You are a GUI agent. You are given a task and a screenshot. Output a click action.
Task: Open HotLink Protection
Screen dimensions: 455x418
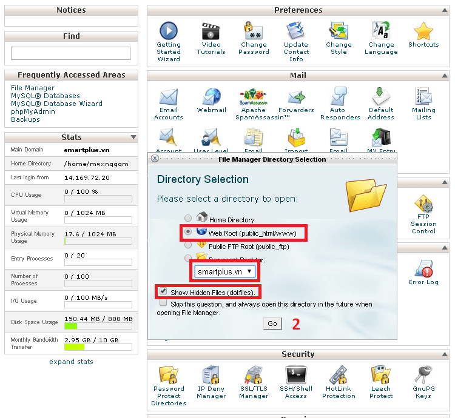coord(339,375)
